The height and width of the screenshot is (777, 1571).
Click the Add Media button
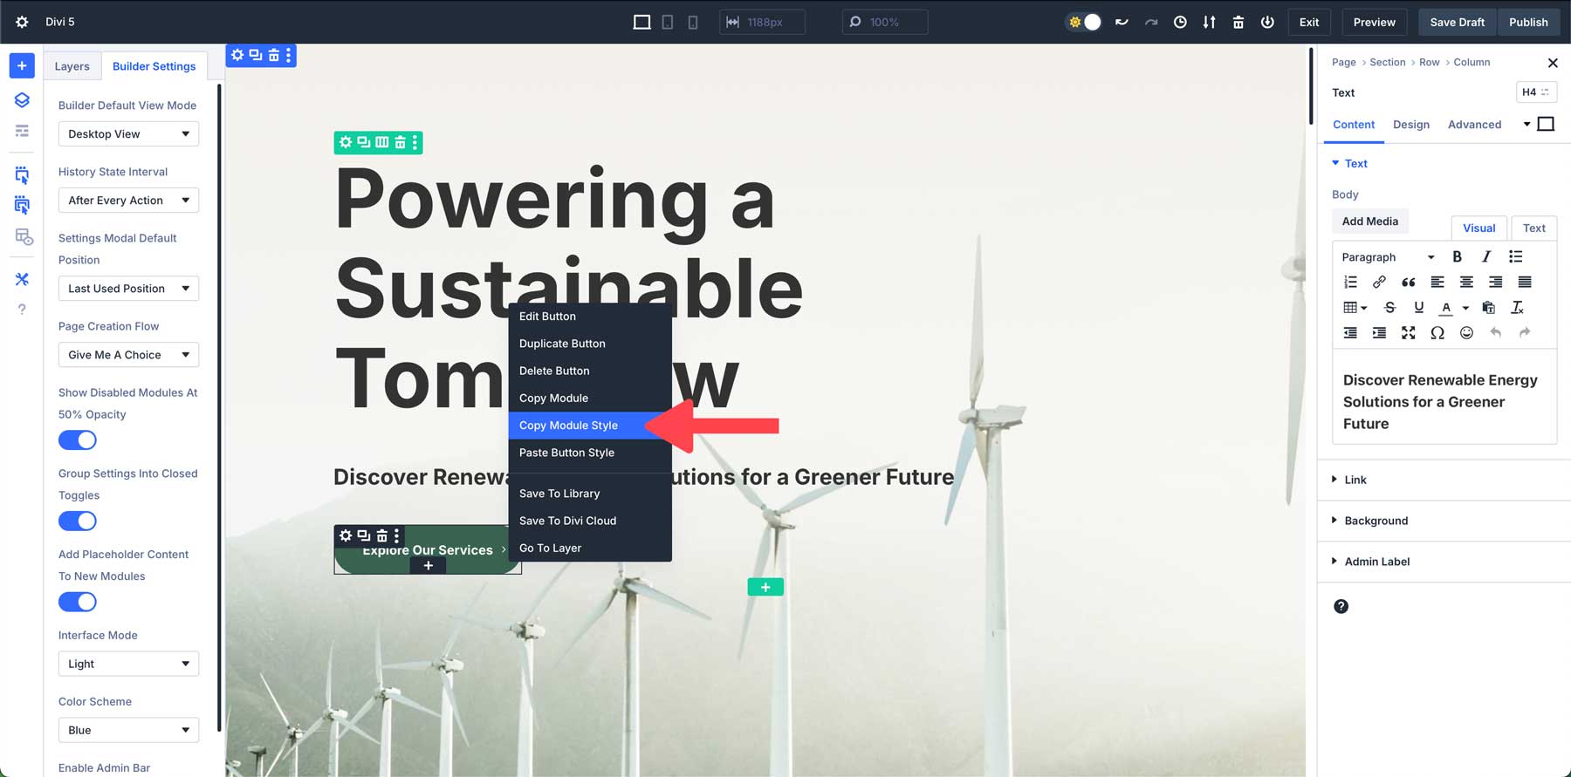[x=1370, y=222]
